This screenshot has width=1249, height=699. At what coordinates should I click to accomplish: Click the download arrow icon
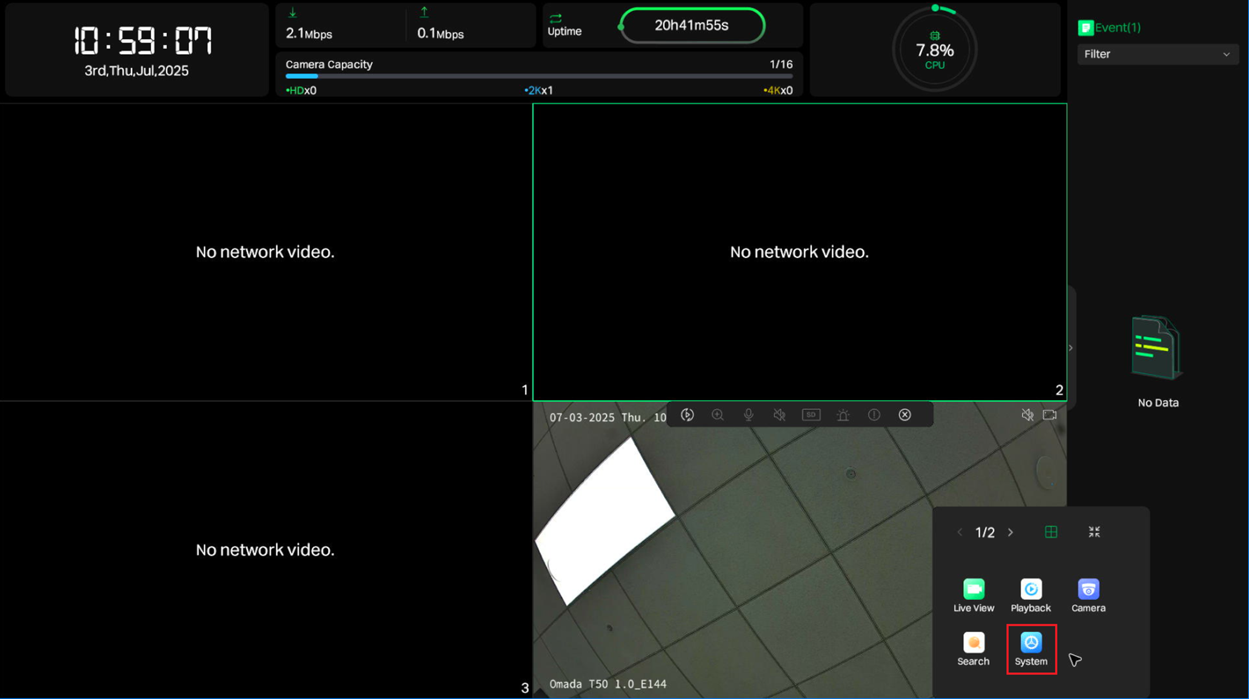pyautogui.click(x=292, y=12)
